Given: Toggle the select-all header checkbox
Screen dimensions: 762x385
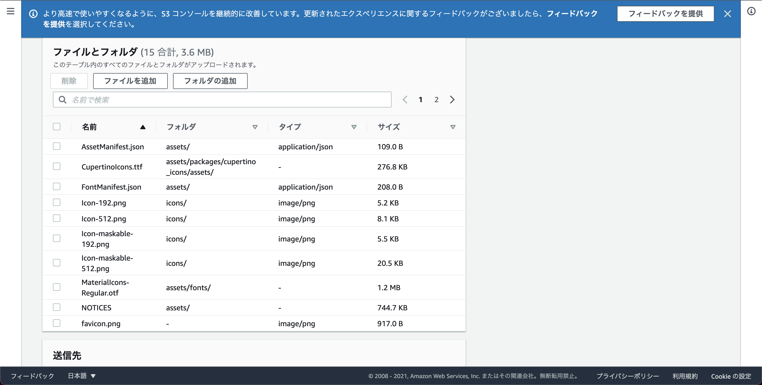Looking at the screenshot, I should coord(57,127).
